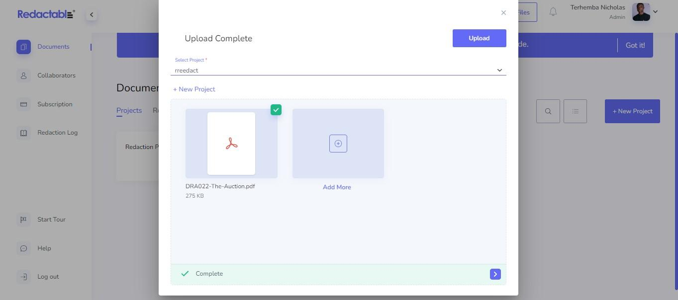The height and width of the screenshot is (300, 678).
Task: Click the 275 KB file size text
Action: tap(194, 196)
